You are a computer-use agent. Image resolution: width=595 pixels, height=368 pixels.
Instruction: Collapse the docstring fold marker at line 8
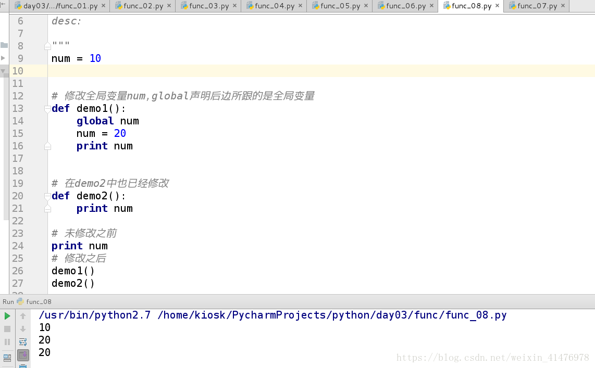[47, 46]
